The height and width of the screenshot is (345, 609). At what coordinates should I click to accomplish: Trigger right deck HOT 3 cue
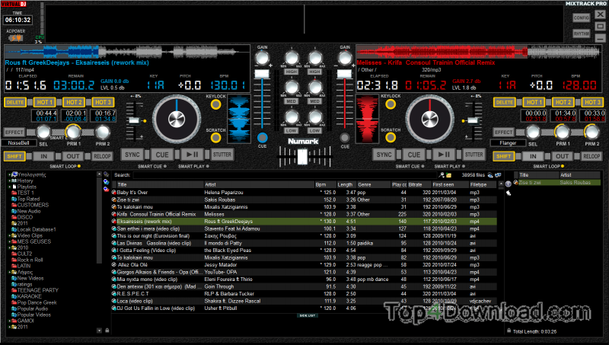pyautogui.click(x=591, y=102)
